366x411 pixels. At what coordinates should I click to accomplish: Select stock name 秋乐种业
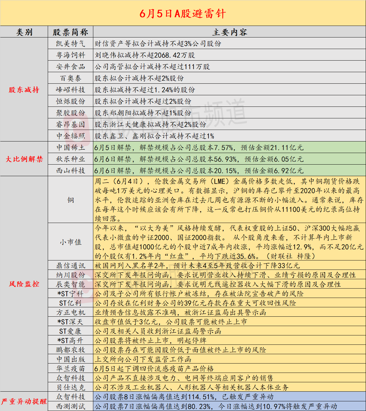pyautogui.click(x=71, y=159)
